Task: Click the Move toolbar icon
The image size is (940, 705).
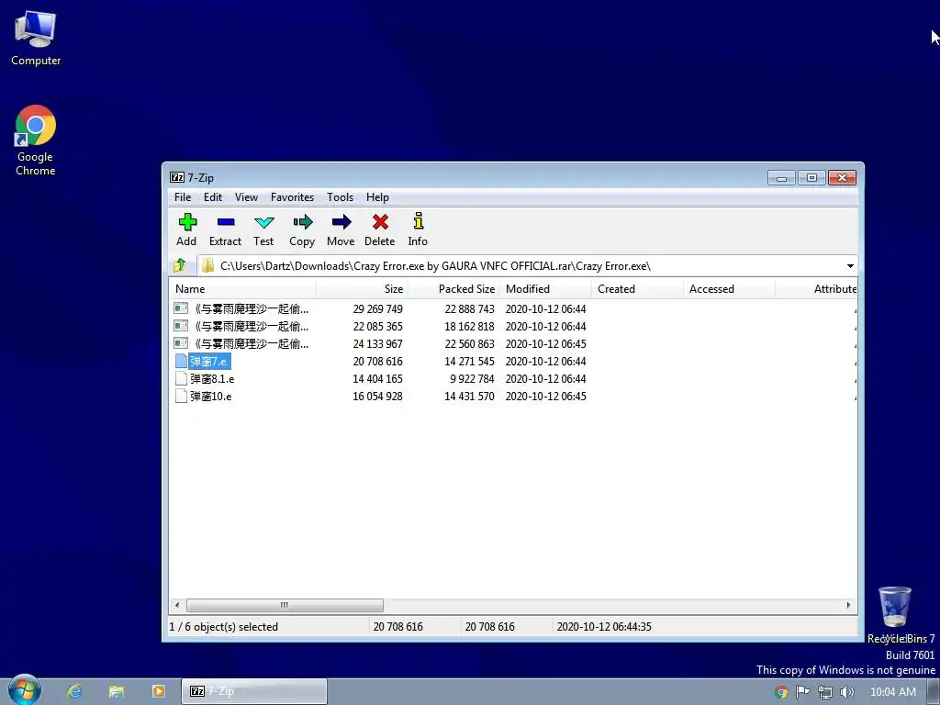Action: [341, 222]
